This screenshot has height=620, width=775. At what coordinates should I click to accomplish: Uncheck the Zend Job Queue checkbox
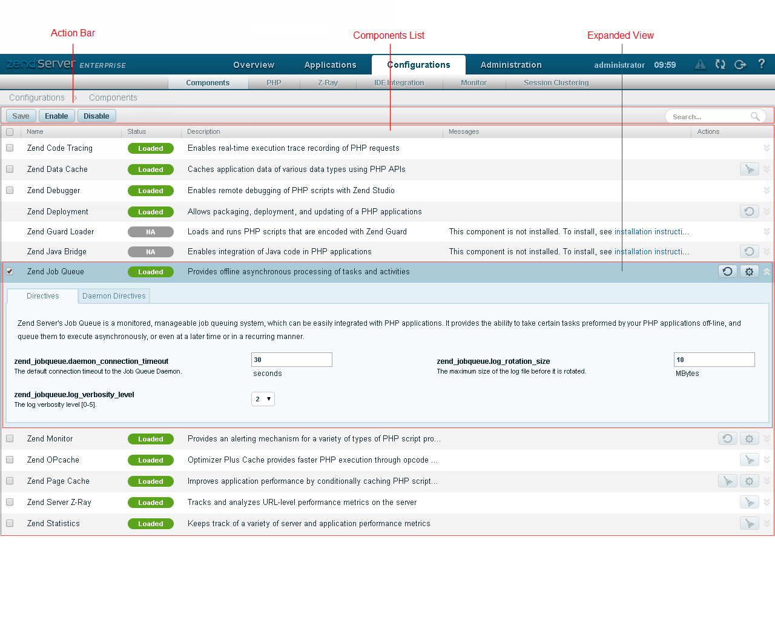tap(10, 271)
